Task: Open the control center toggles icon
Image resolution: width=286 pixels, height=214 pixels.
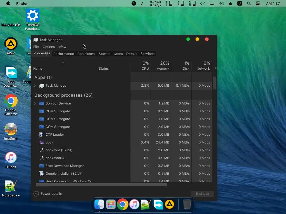Action: (258, 3)
